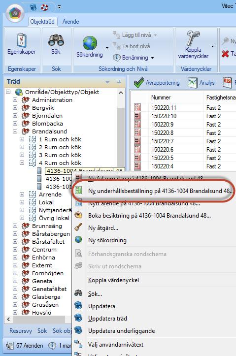Click the calendar icon next to Analys
The width and height of the screenshot is (236, 356).
(227, 83)
